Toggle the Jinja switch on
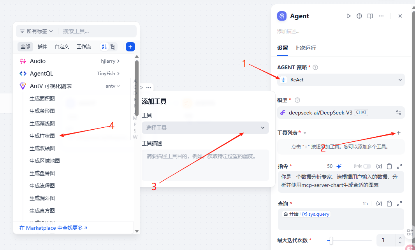This screenshot has width=415, height=250. click(367, 166)
